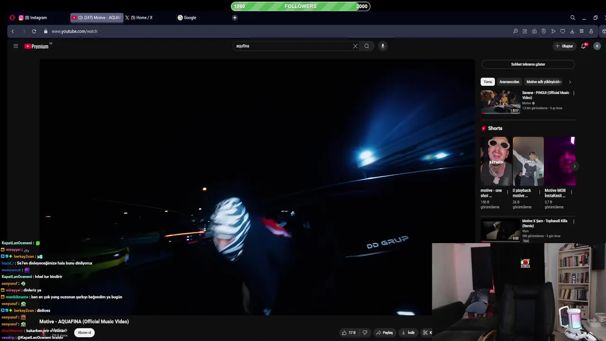Click the send flow arrow icon
The width and height of the screenshot is (606, 341).
[x=553, y=31]
